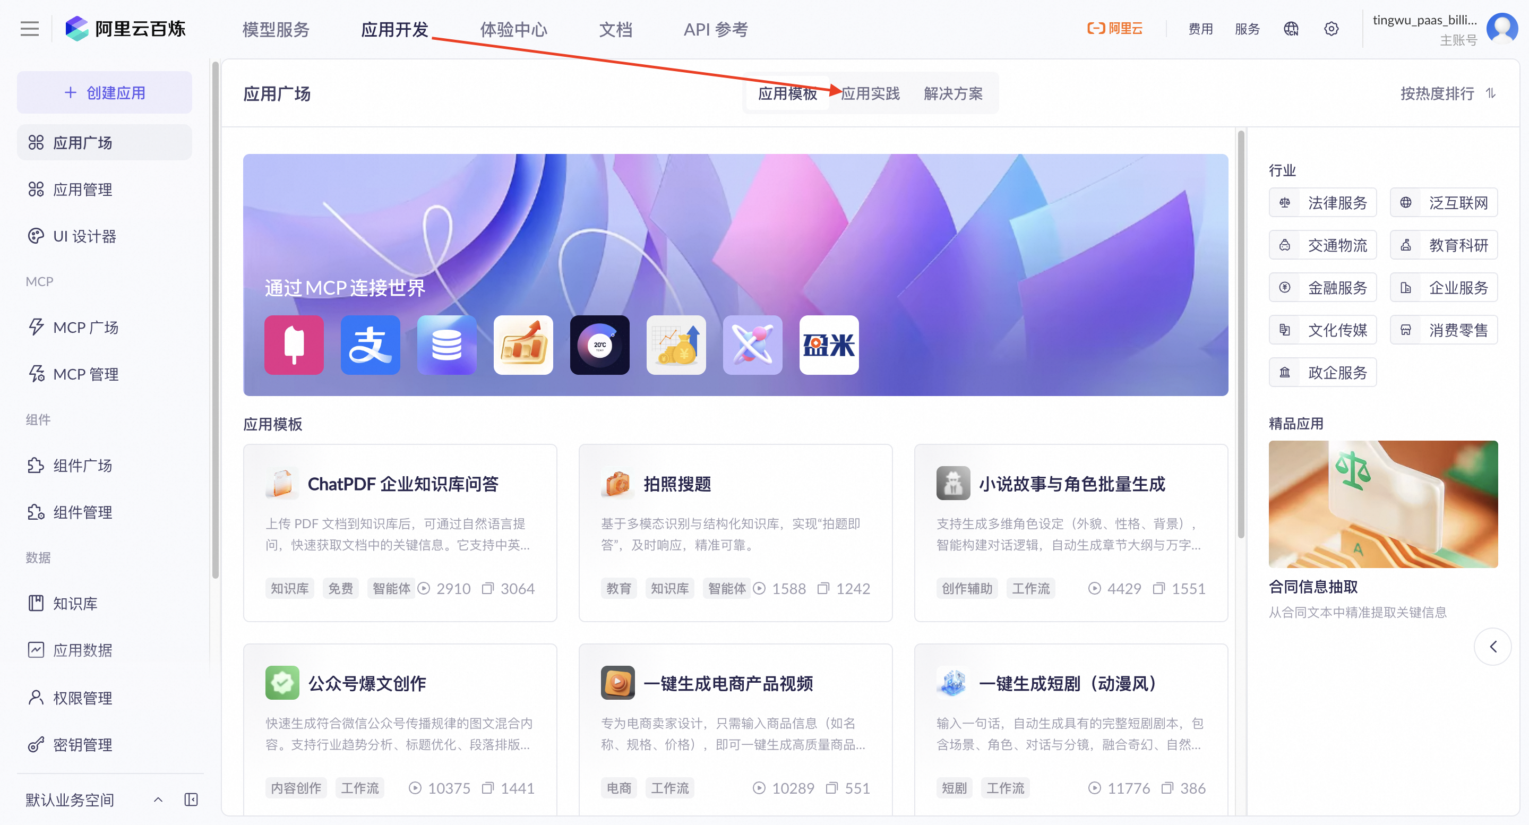The image size is (1529, 825).
Task: Collapse the sidebar using the panel icon
Action: [x=191, y=800]
